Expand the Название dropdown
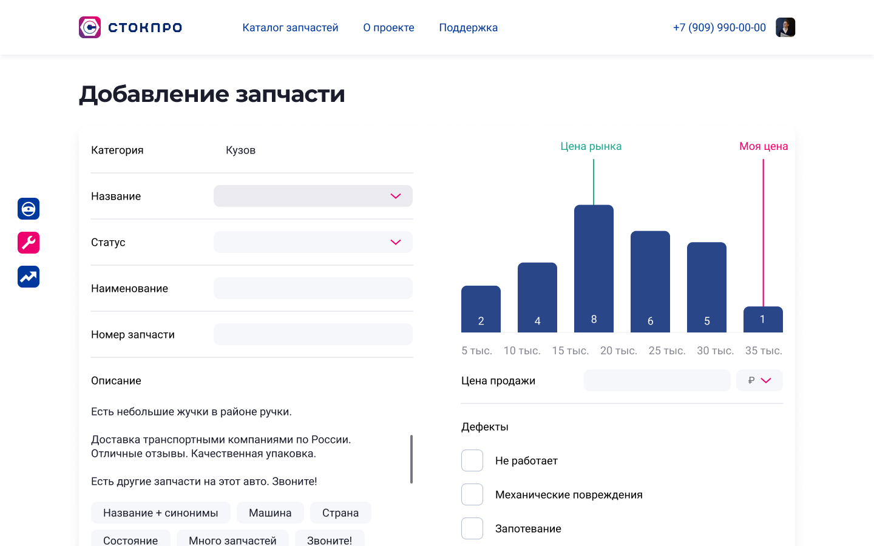The image size is (874, 546). [313, 196]
